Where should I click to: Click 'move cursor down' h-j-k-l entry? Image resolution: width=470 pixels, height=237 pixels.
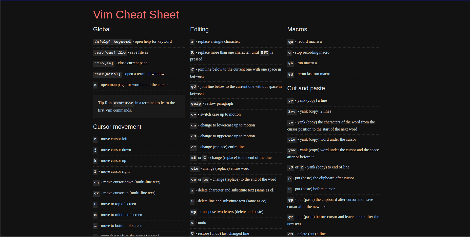[116, 150]
